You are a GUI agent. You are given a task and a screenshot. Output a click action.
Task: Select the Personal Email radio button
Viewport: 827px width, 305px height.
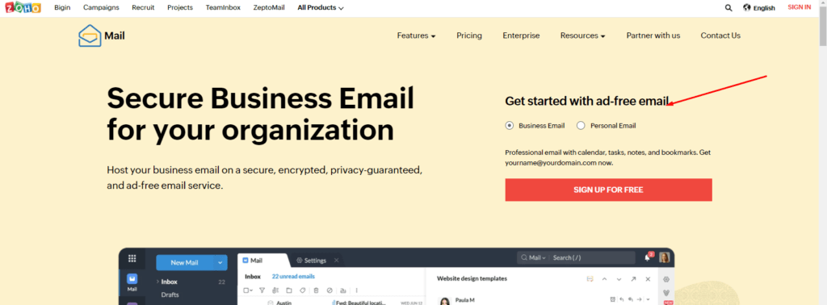pyautogui.click(x=581, y=125)
